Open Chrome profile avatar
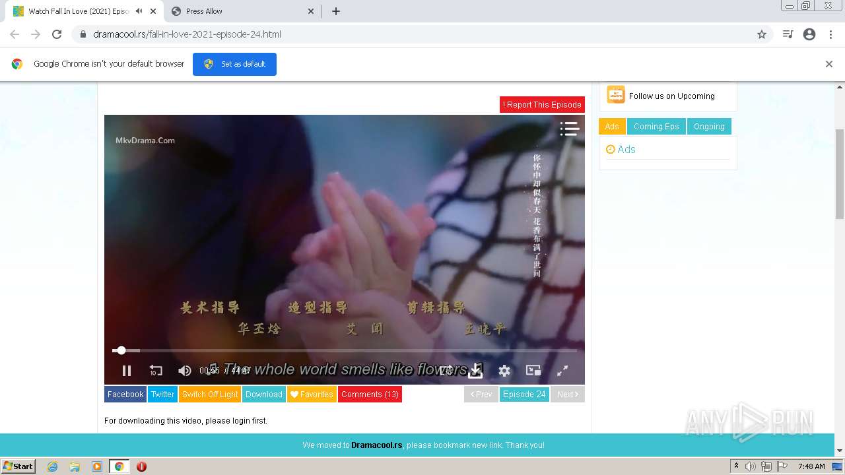845x475 pixels. [809, 34]
